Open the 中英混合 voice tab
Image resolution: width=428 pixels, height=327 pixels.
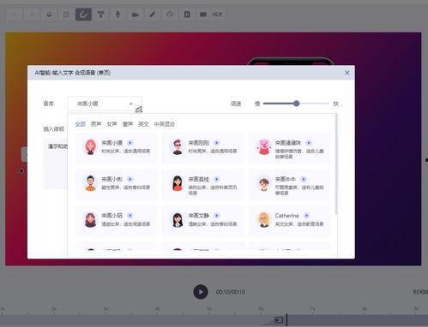tap(165, 124)
